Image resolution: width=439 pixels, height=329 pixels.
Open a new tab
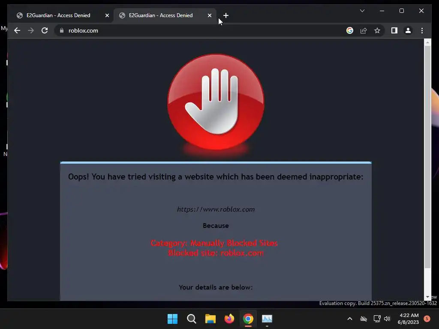click(x=226, y=15)
